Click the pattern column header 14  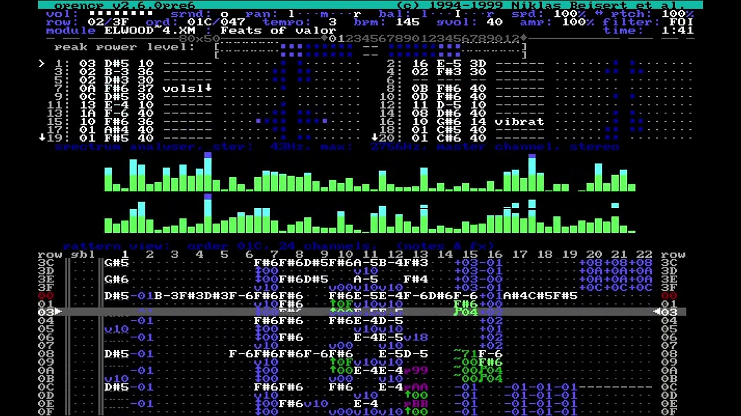(x=445, y=254)
